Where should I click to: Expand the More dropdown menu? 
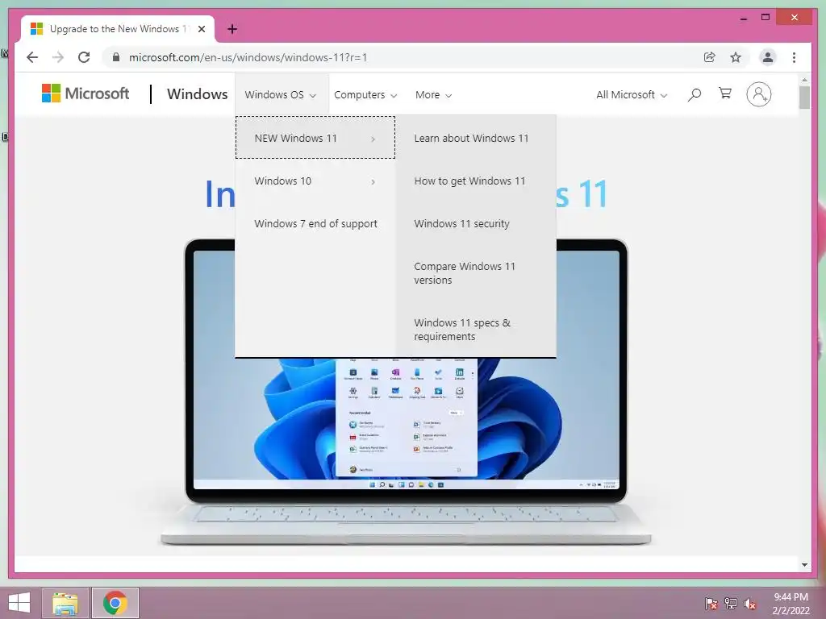point(433,95)
